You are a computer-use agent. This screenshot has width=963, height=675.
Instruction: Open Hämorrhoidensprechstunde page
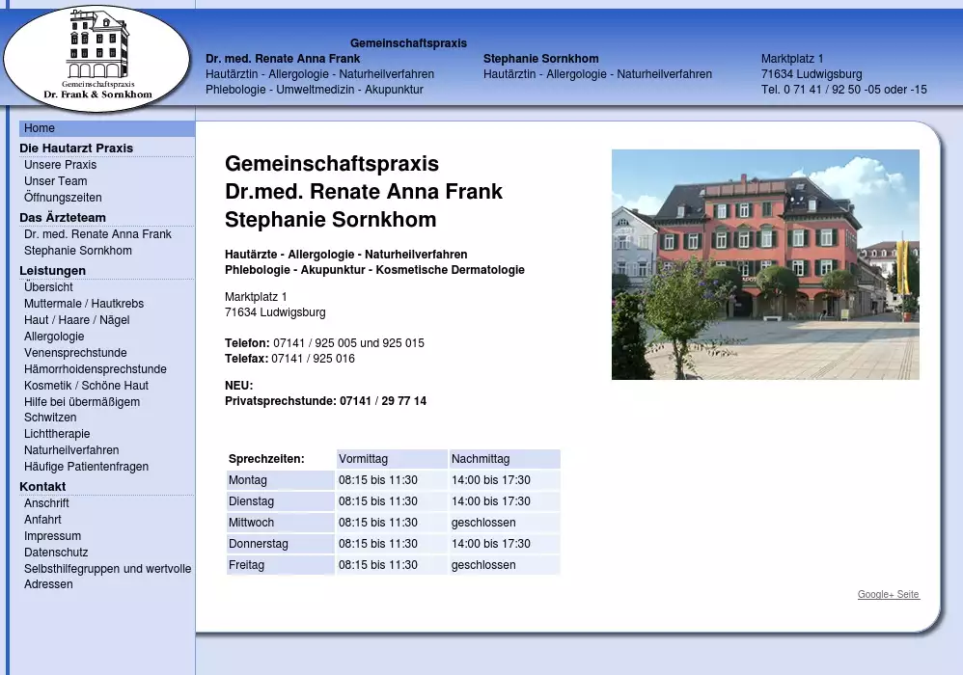click(95, 369)
